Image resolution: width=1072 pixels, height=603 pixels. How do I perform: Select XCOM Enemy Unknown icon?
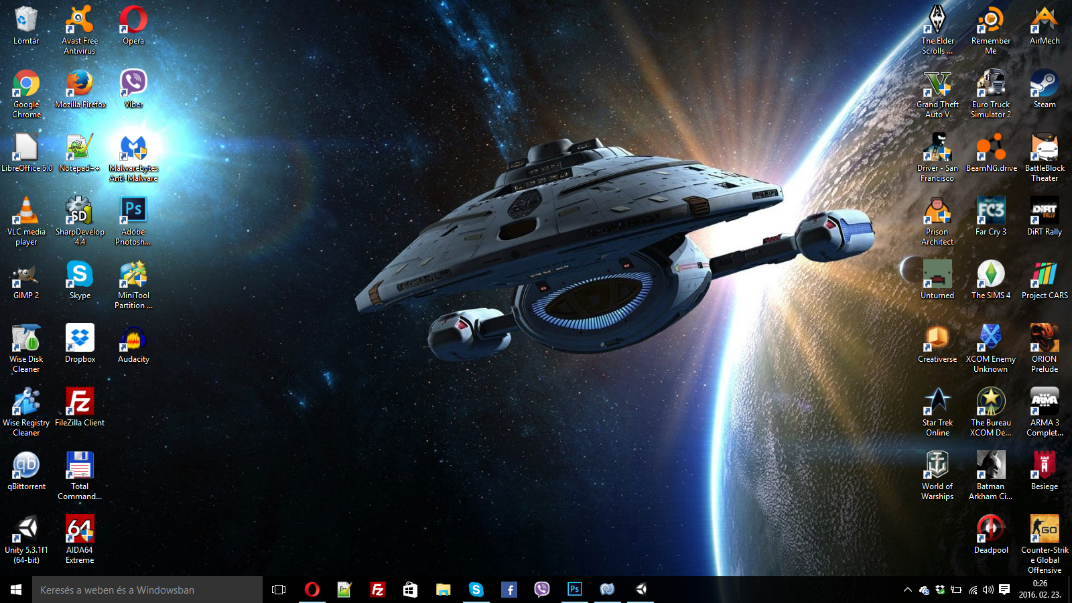point(991,348)
